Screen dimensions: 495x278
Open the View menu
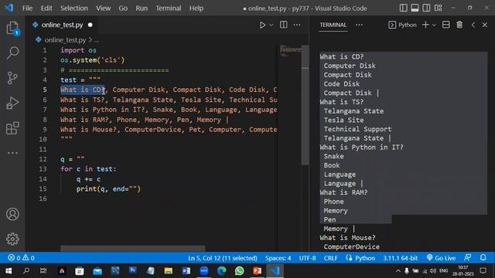[103, 8]
